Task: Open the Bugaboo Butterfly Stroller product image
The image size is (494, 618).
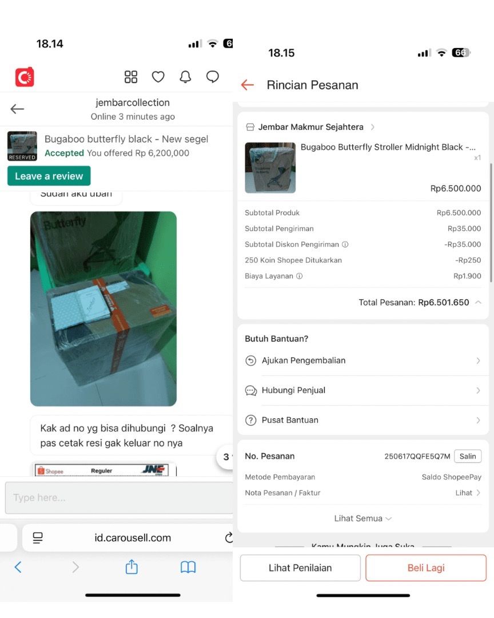Action: tap(270, 168)
